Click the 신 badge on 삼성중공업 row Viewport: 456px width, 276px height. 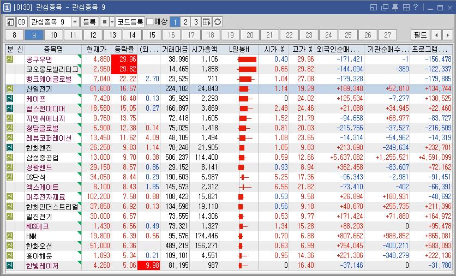point(10,157)
